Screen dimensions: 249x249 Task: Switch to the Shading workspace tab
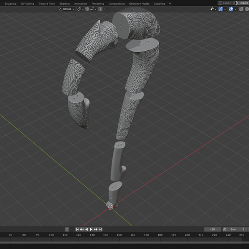coord(64,3)
